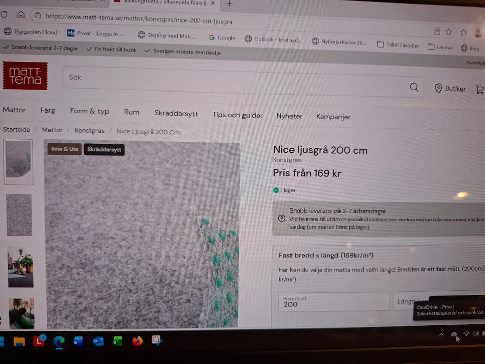Open Elgiganten Cloud bookmark
The height and width of the screenshot is (364, 485).
click(x=31, y=31)
